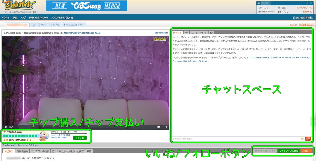The width and height of the screenshot is (316, 161).
Task: Click the user avatar icon in account panel
Action: (x=259, y=3)
